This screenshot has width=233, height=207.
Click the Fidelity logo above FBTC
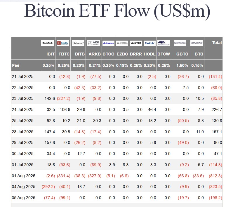(x=63, y=43)
